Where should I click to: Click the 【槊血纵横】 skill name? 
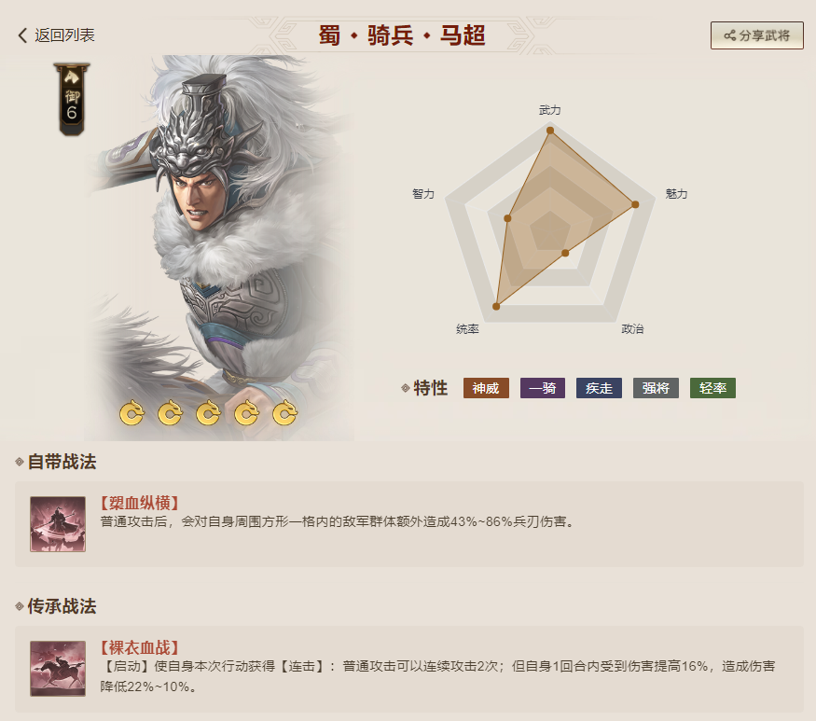point(140,503)
